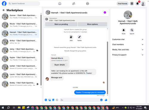Viewport: 149px width, 110px height.
Task: Choose a GIF icon in composer
Action: tap(57, 100)
